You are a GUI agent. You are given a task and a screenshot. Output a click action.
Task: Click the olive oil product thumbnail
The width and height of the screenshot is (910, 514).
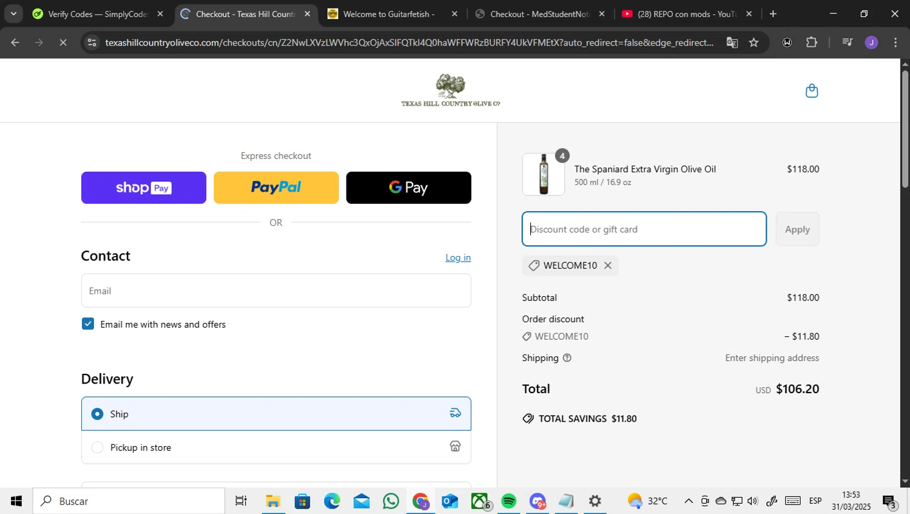click(544, 174)
